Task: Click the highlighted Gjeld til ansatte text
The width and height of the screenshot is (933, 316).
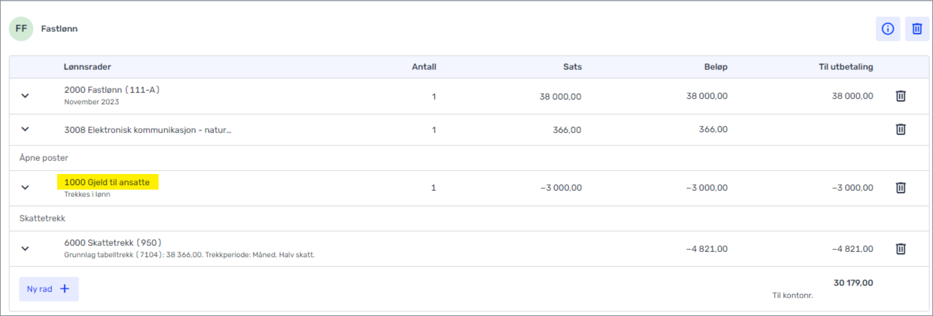Action: 107,182
